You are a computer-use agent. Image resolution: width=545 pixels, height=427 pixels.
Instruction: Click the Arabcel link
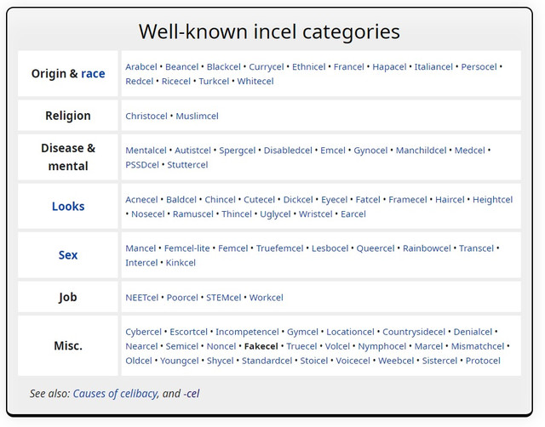tap(142, 67)
